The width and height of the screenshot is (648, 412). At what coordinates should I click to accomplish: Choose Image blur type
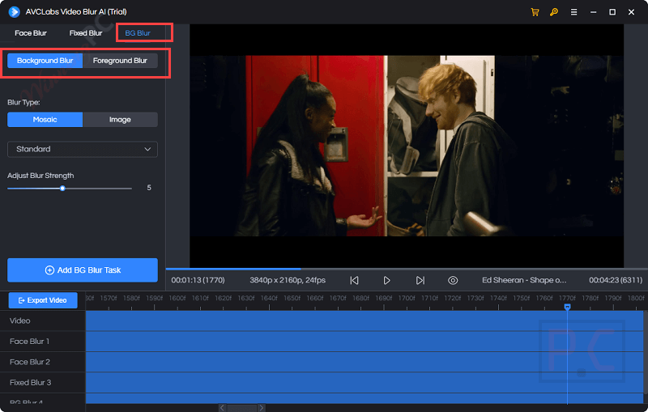(x=120, y=120)
